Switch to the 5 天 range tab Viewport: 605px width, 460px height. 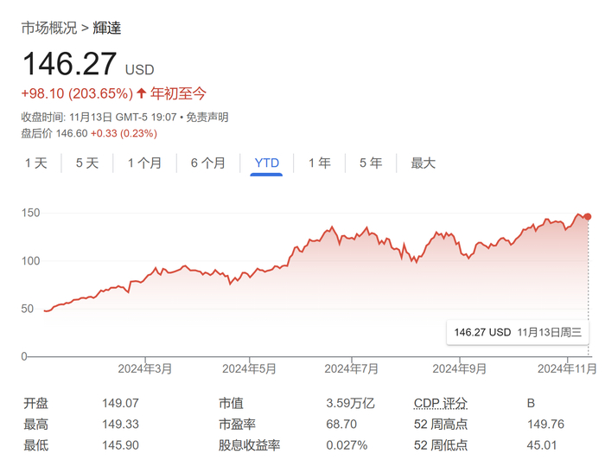(x=87, y=163)
